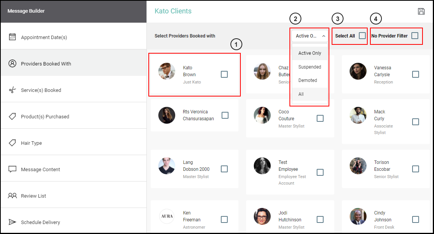Tick the checkbox for Kato Brown
This screenshot has width=434, height=234.
[x=224, y=74]
